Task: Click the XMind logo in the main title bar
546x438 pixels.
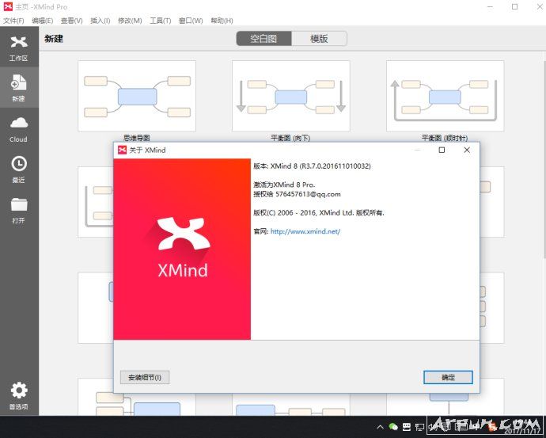Action: [8, 6]
